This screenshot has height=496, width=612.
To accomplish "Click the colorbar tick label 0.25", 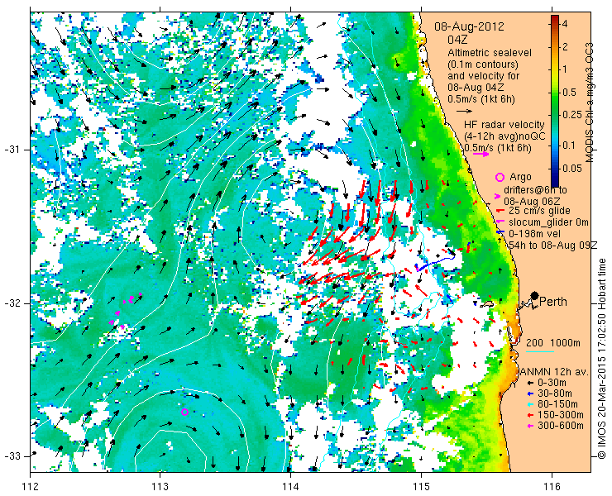I will (572, 114).
